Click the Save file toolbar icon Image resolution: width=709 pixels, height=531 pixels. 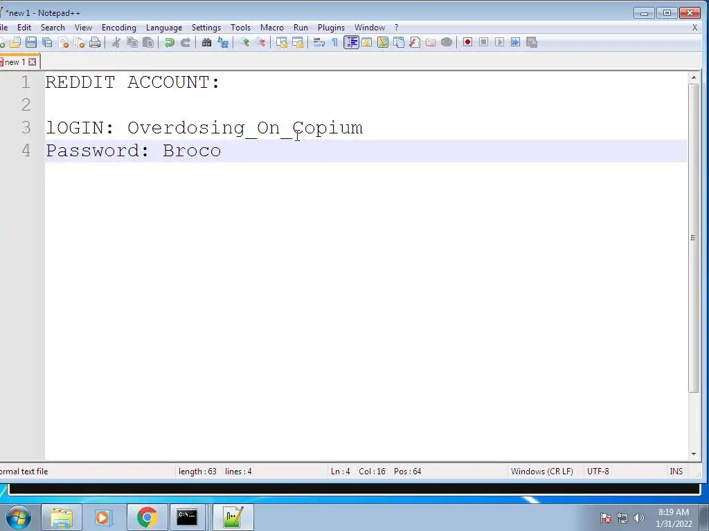point(31,42)
